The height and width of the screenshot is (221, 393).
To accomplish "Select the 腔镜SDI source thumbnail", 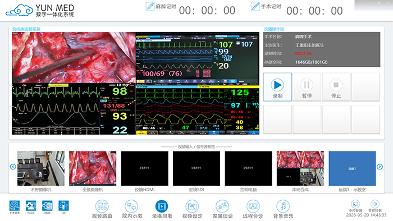I will pyautogui.click(x=196, y=168).
